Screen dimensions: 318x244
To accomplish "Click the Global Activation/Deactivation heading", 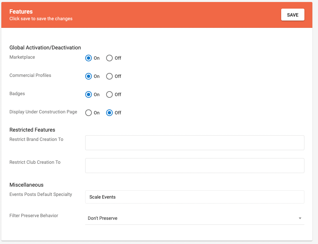I will point(45,47).
